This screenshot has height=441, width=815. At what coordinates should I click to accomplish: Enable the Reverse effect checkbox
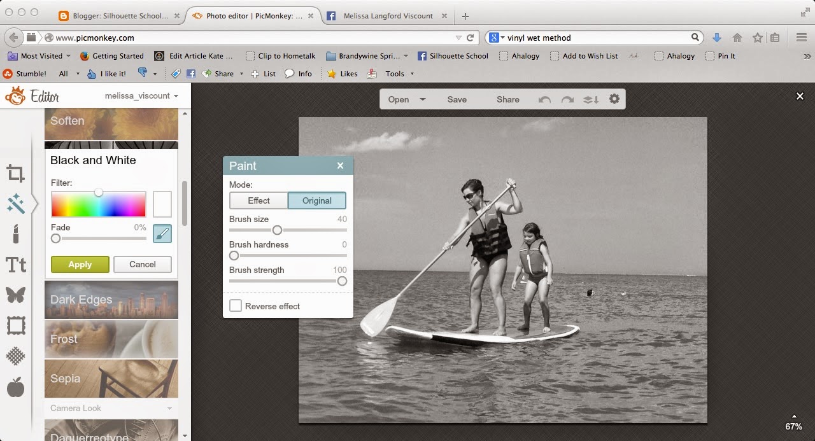236,305
